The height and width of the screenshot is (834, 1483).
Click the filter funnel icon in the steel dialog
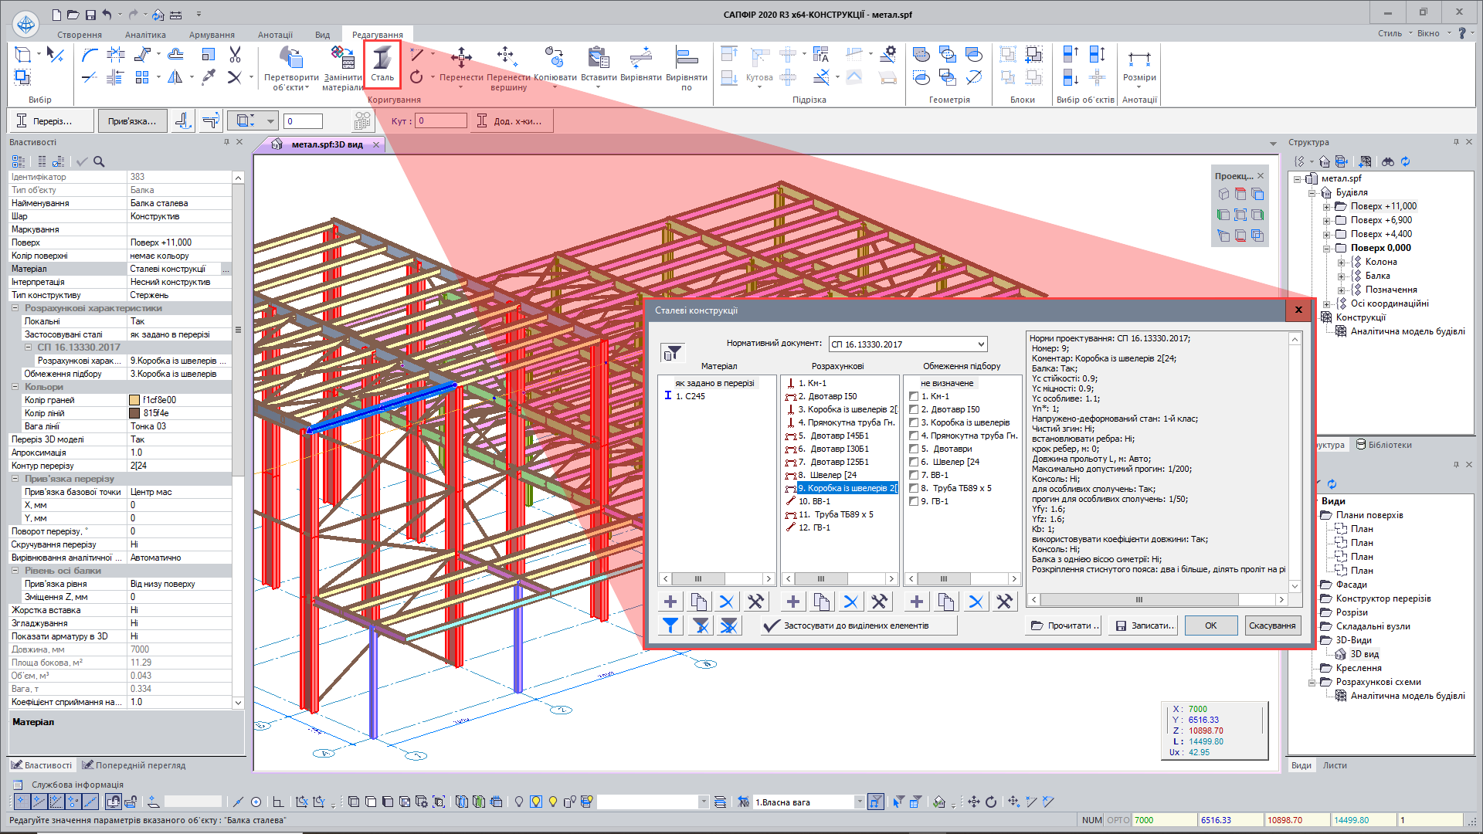pos(673,353)
